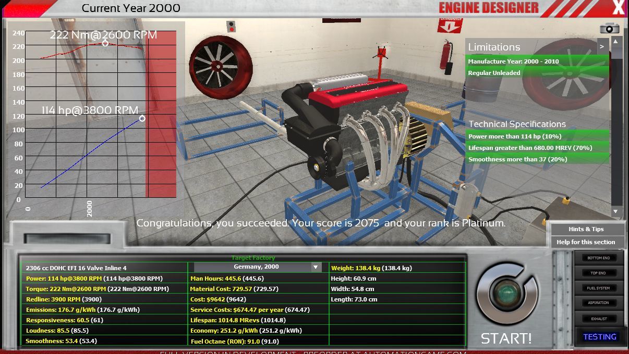Open the Exhaust tab

point(598,319)
